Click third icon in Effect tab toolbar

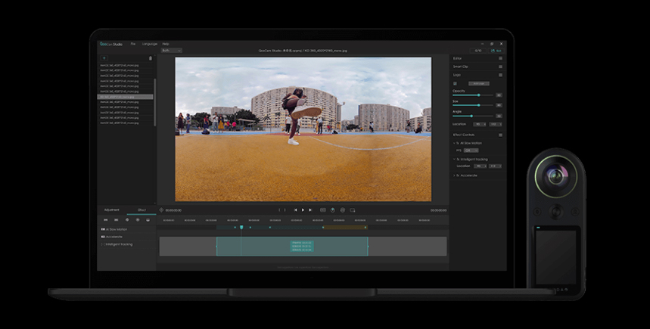click(x=127, y=220)
